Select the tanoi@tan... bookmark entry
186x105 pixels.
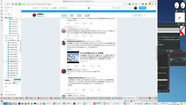pos(14,27)
